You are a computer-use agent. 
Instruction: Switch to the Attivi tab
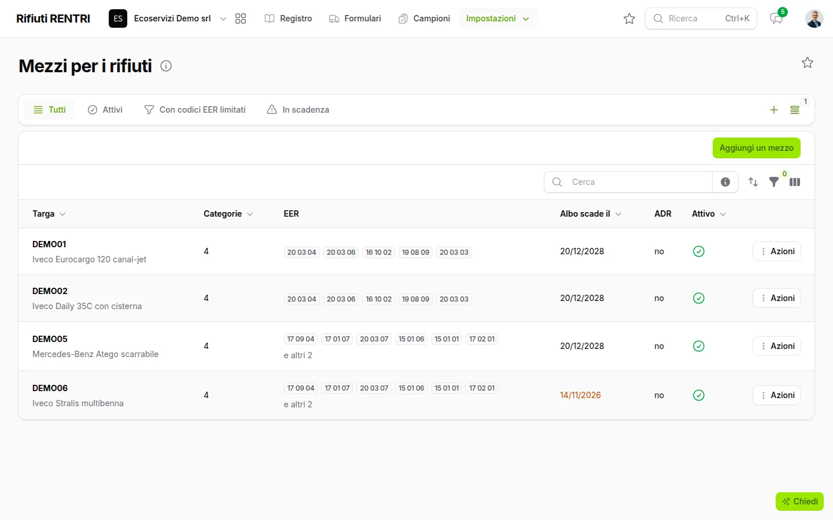[105, 110]
